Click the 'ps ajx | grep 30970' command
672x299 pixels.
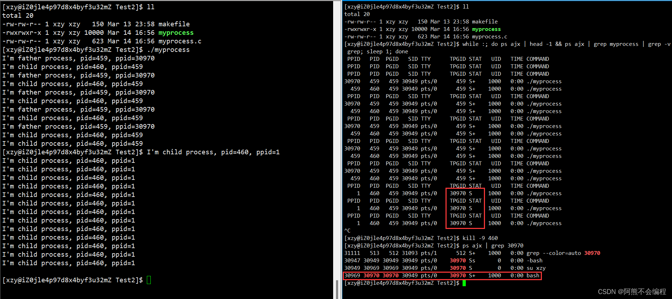pyautogui.click(x=493, y=246)
